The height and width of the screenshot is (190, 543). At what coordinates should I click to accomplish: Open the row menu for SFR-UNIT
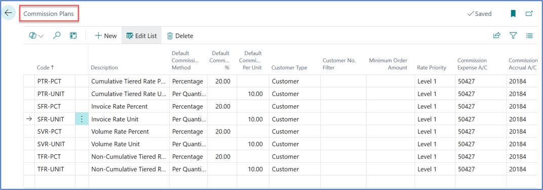[x=82, y=119]
